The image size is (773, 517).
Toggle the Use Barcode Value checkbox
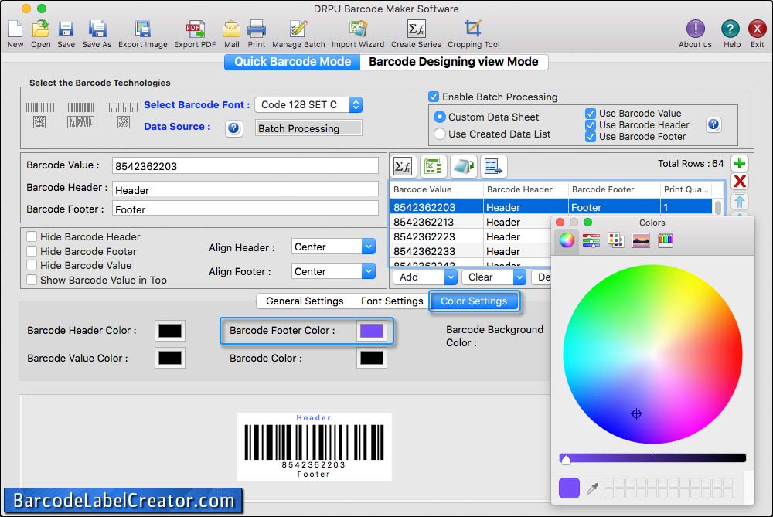point(591,114)
